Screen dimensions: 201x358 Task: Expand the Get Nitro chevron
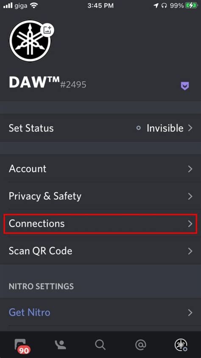(190, 313)
